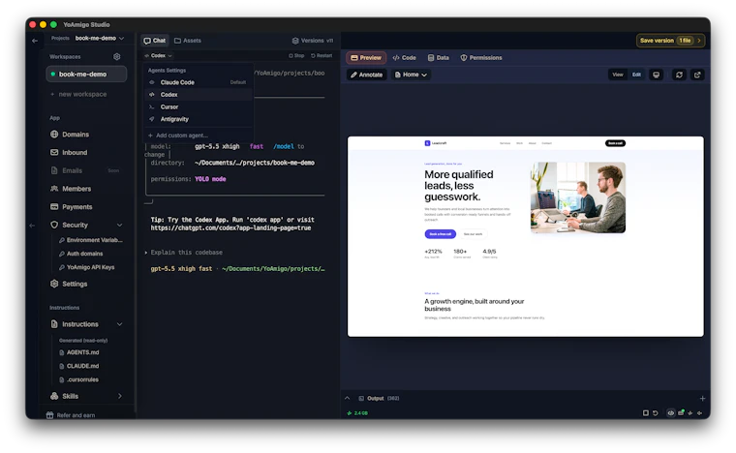
Task: Open YoAmigo API Keys
Action: tap(87, 267)
